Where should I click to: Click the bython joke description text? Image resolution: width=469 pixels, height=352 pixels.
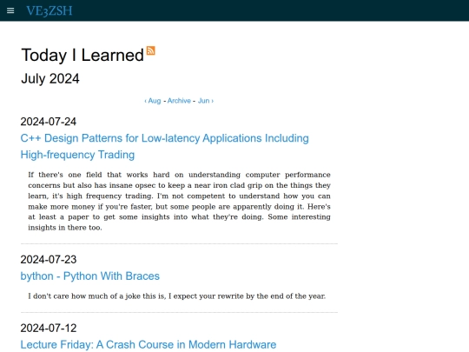coord(177,296)
